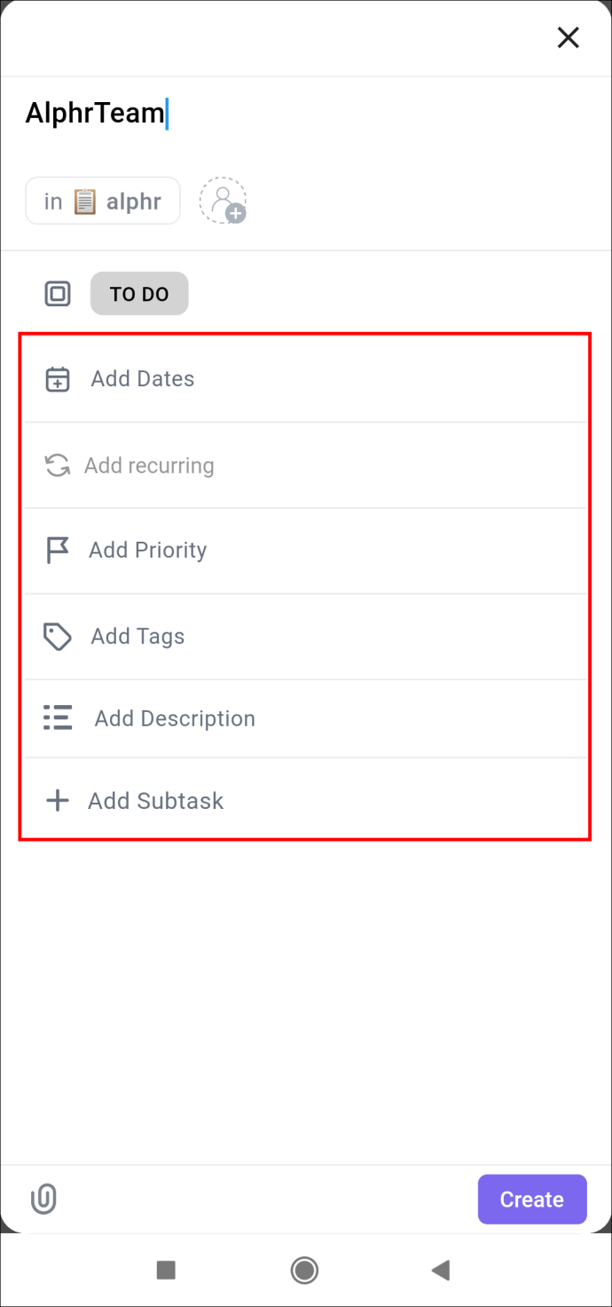
Task: Choose the Add Tags entry
Action: [x=306, y=637]
